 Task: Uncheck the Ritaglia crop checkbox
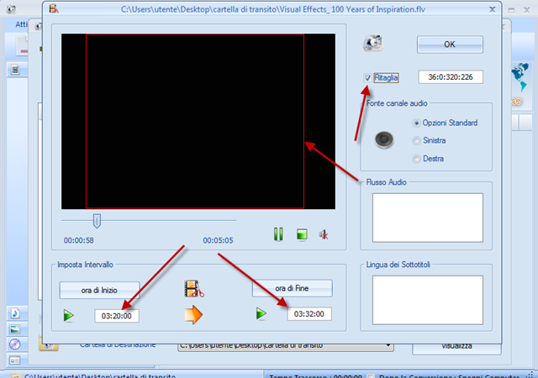(367, 78)
